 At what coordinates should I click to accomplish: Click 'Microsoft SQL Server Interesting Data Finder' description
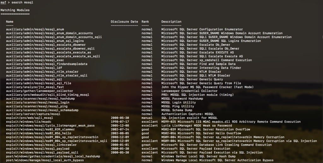(201, 68)
